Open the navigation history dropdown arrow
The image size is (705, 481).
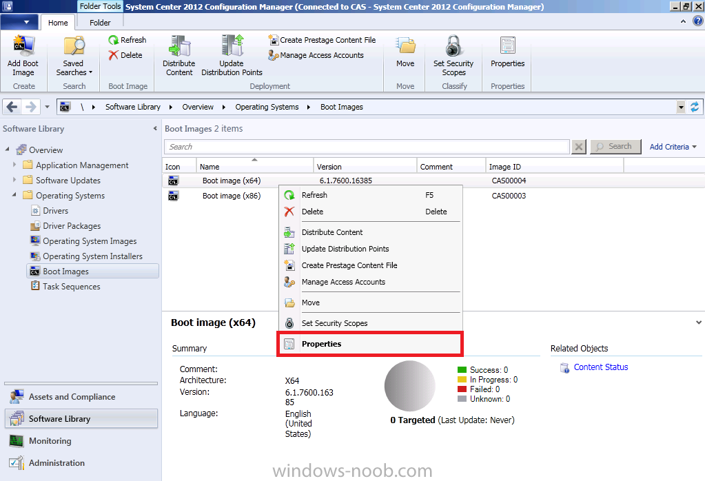48,107
